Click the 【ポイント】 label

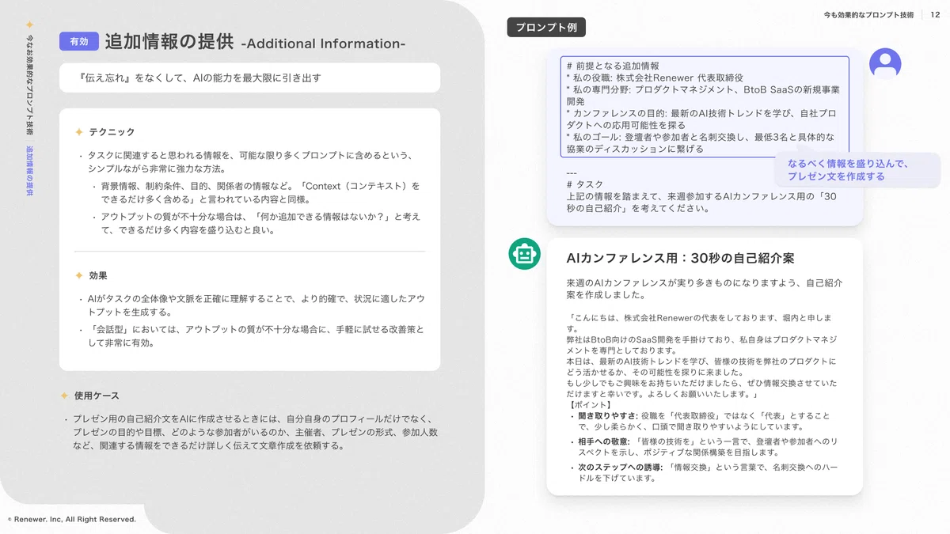click(590, 404)
